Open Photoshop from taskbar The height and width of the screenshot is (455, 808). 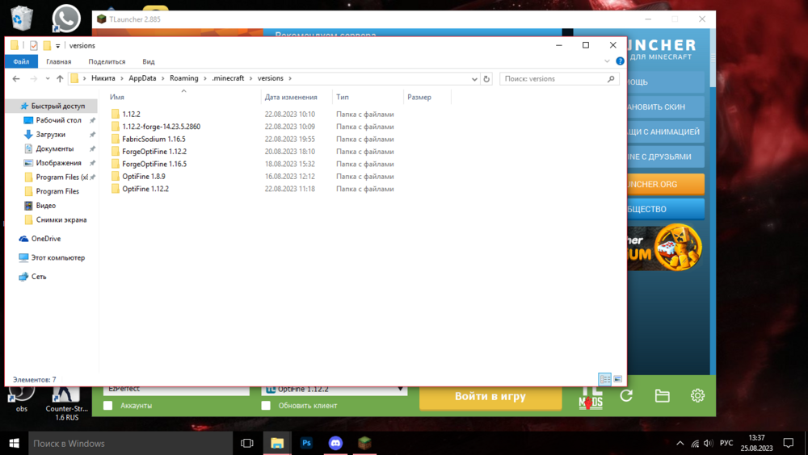pos(306,443)
